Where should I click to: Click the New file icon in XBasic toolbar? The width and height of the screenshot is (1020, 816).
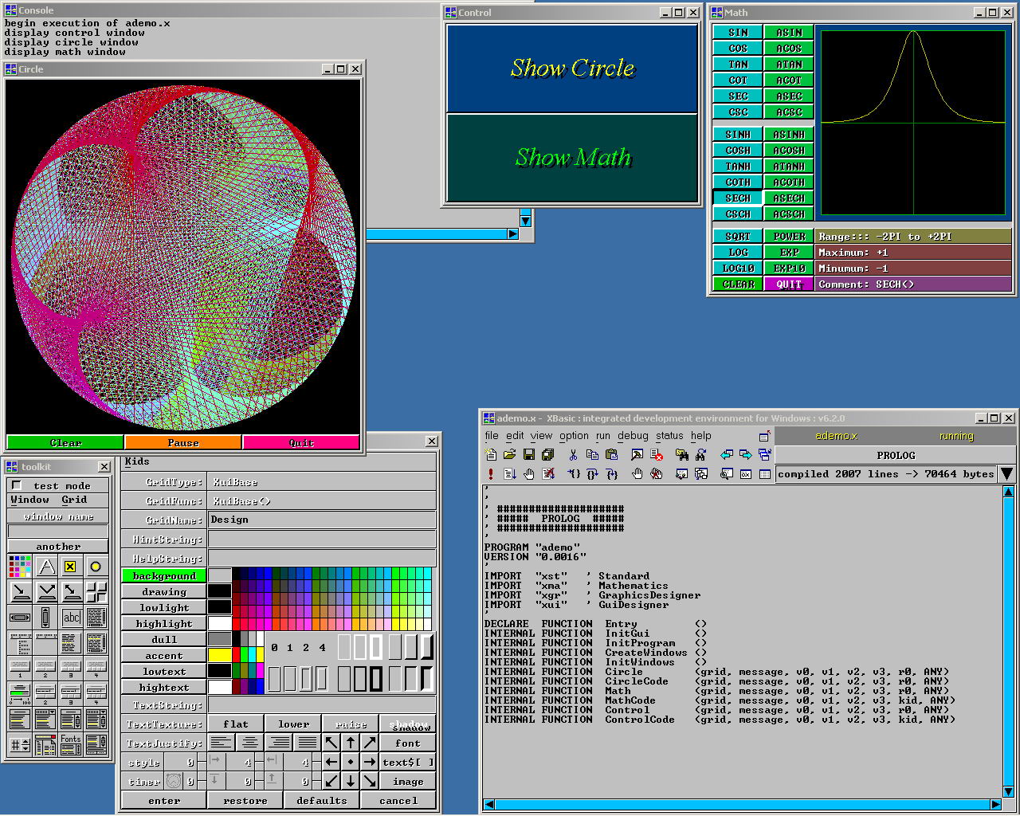click(491, 454)
